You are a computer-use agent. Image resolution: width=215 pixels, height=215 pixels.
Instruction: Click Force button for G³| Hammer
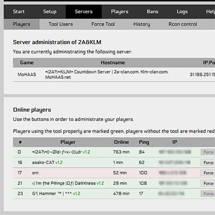coord(208,193)
